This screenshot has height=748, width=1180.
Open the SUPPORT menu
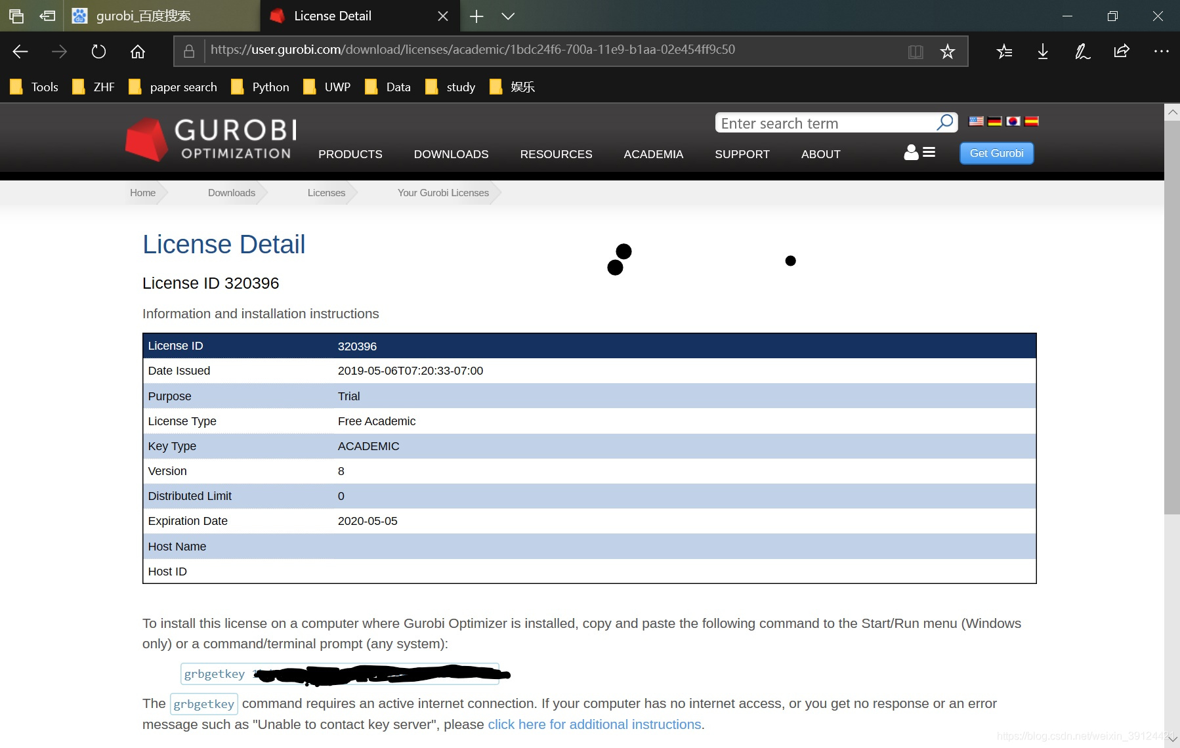pyautogui.click(x=742, y=154)
